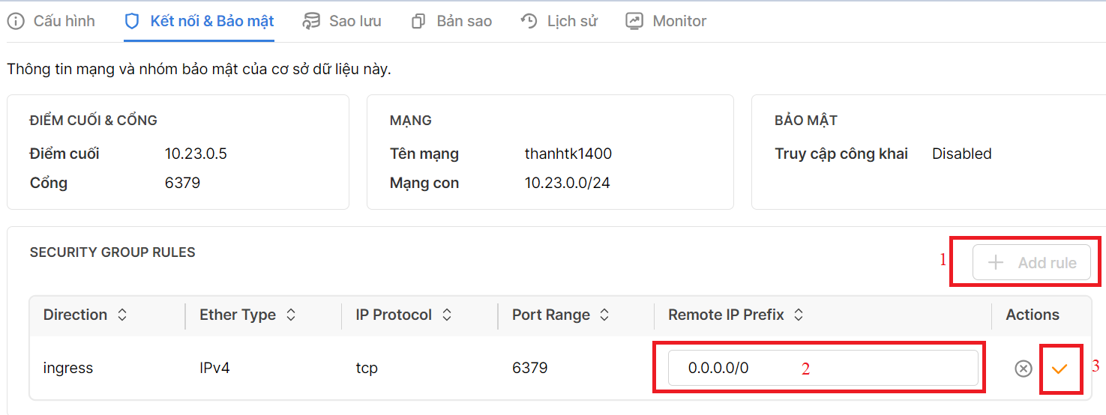Image resolution: width=1106 pixels, height=415 pixels.
Task: Click the Lịch sử history clock icon
Action: pyautogui.click(x=529, y=21)
